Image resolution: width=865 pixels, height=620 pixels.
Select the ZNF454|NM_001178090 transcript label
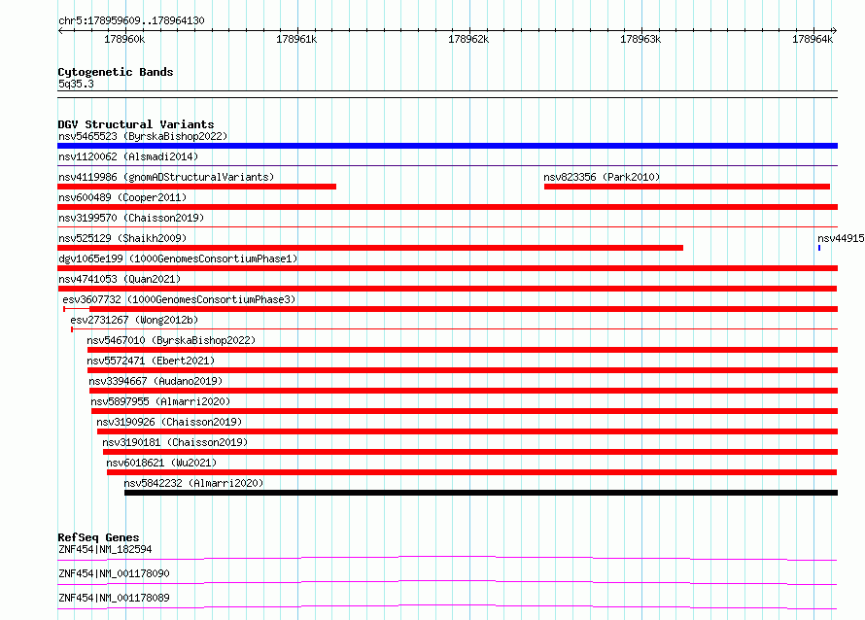click(x=114, y=573)
